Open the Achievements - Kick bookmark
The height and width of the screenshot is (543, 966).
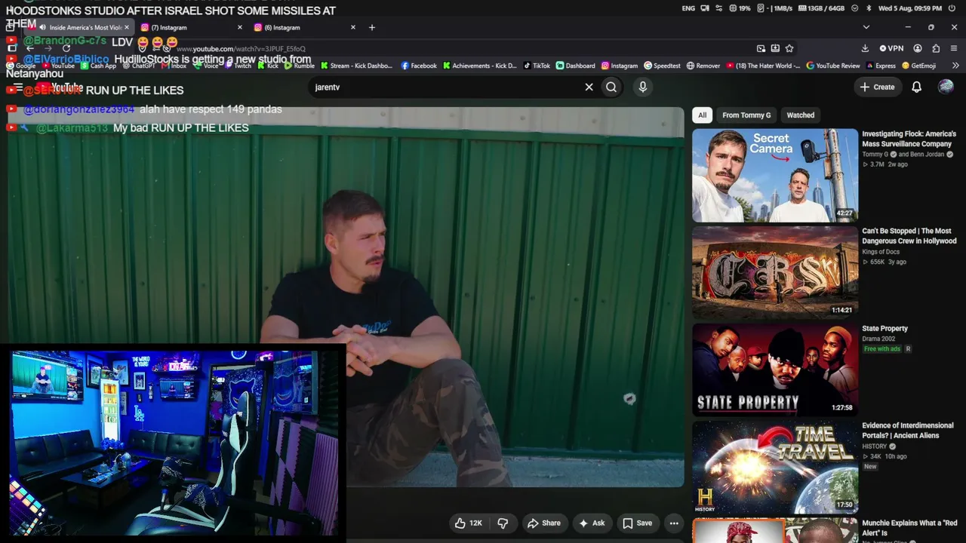[x=480, y=66]
